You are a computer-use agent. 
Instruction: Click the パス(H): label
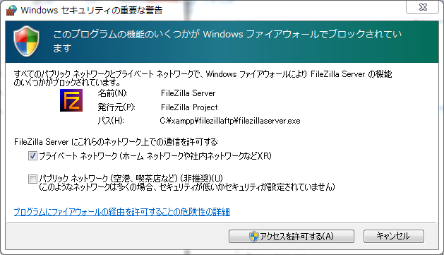tap(111, 121)
